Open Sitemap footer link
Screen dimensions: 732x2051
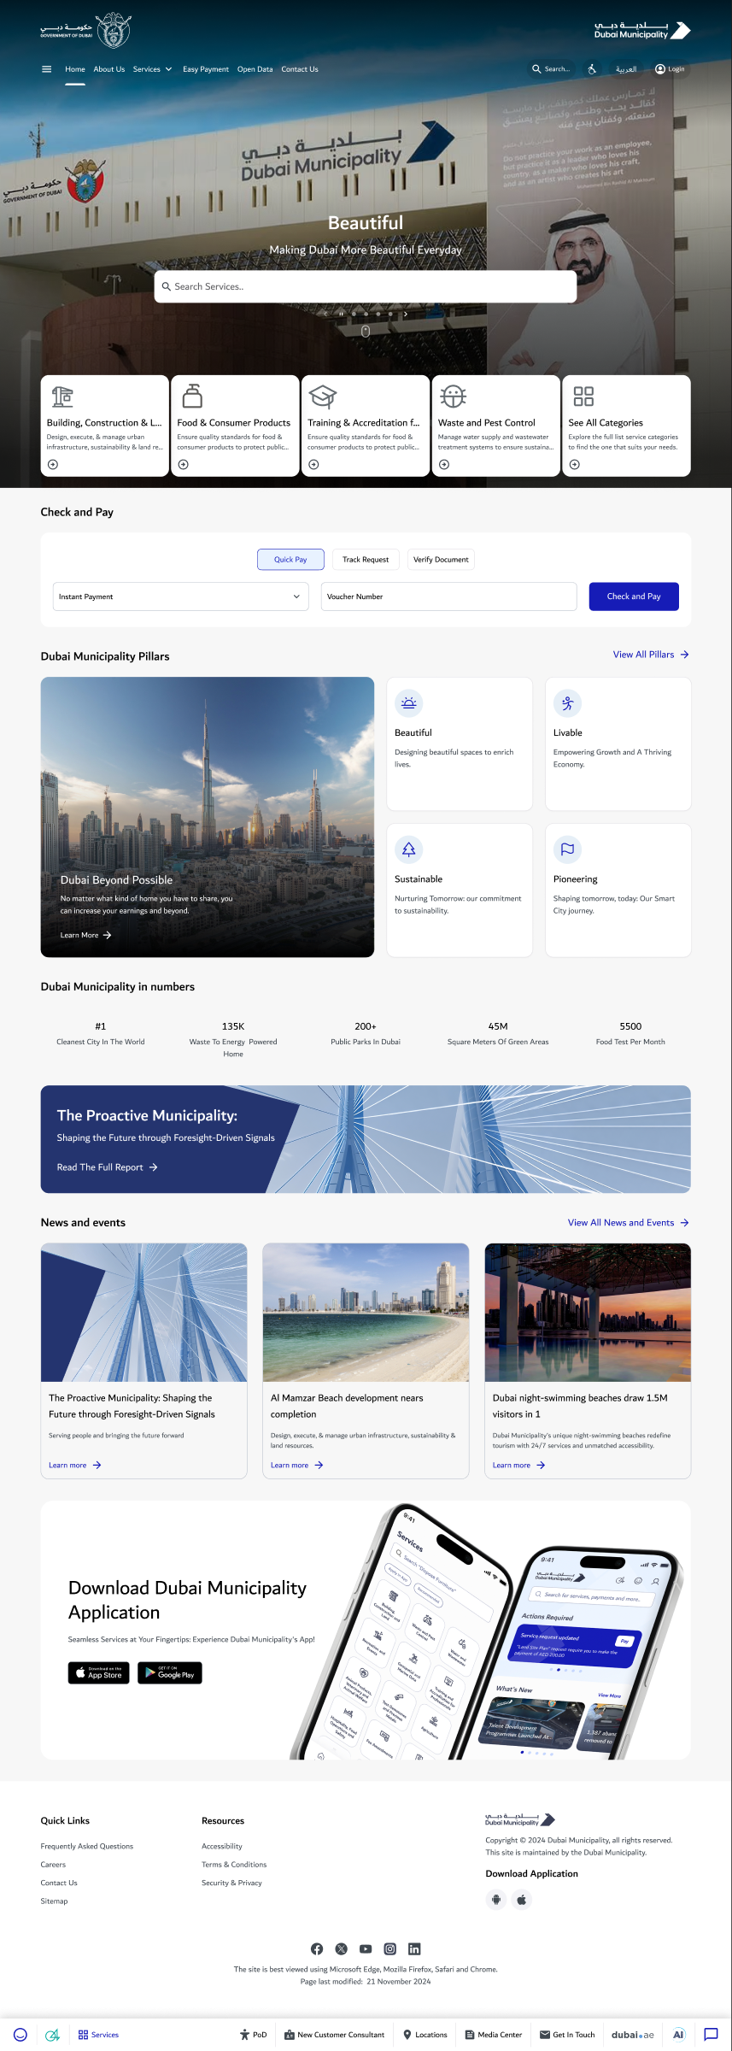click(x=54, y=1901)
